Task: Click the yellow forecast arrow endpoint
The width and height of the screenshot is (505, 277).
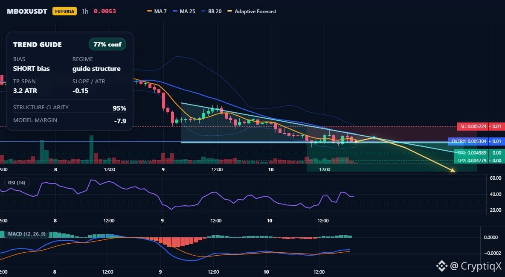Action: (x=453, y=170)
